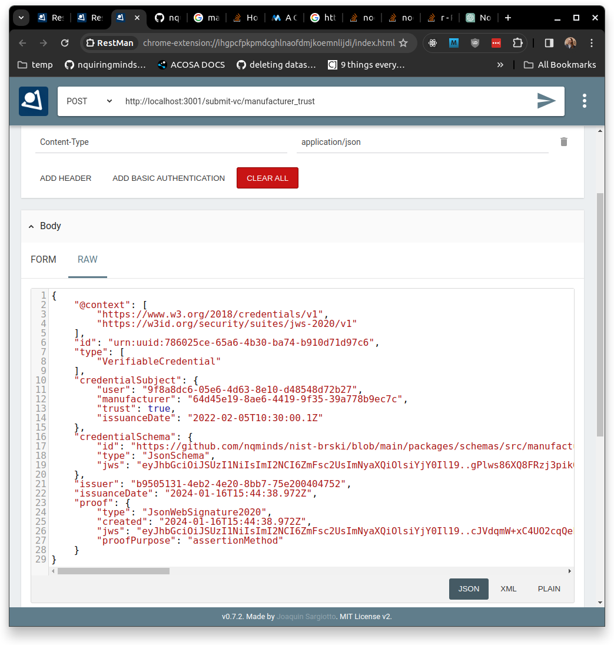This screenshot has width=614, height=645.
Task: Open the HTTP method POST dropdown
Action: tap(89, 101)
